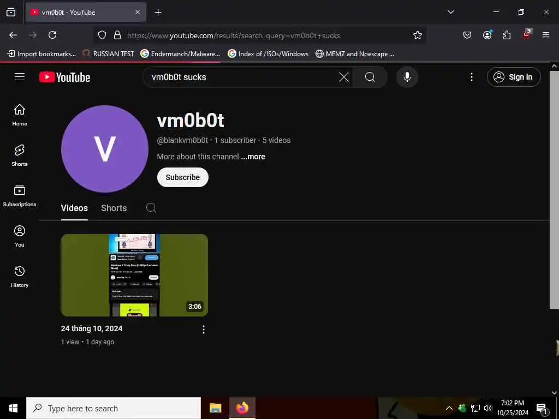Open video titled 24 tháng 10, 2024
Viewport: 559px width, 419px height.
92,328
